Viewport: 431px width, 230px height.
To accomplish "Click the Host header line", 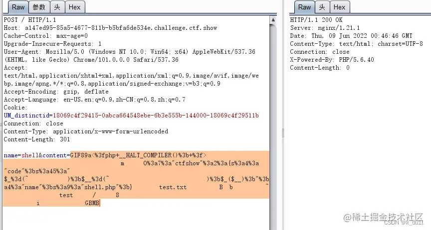I will 110,28.
